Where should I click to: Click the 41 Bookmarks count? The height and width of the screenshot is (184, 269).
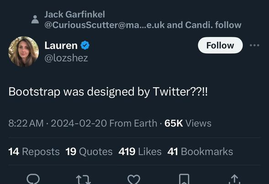point(200,152)
